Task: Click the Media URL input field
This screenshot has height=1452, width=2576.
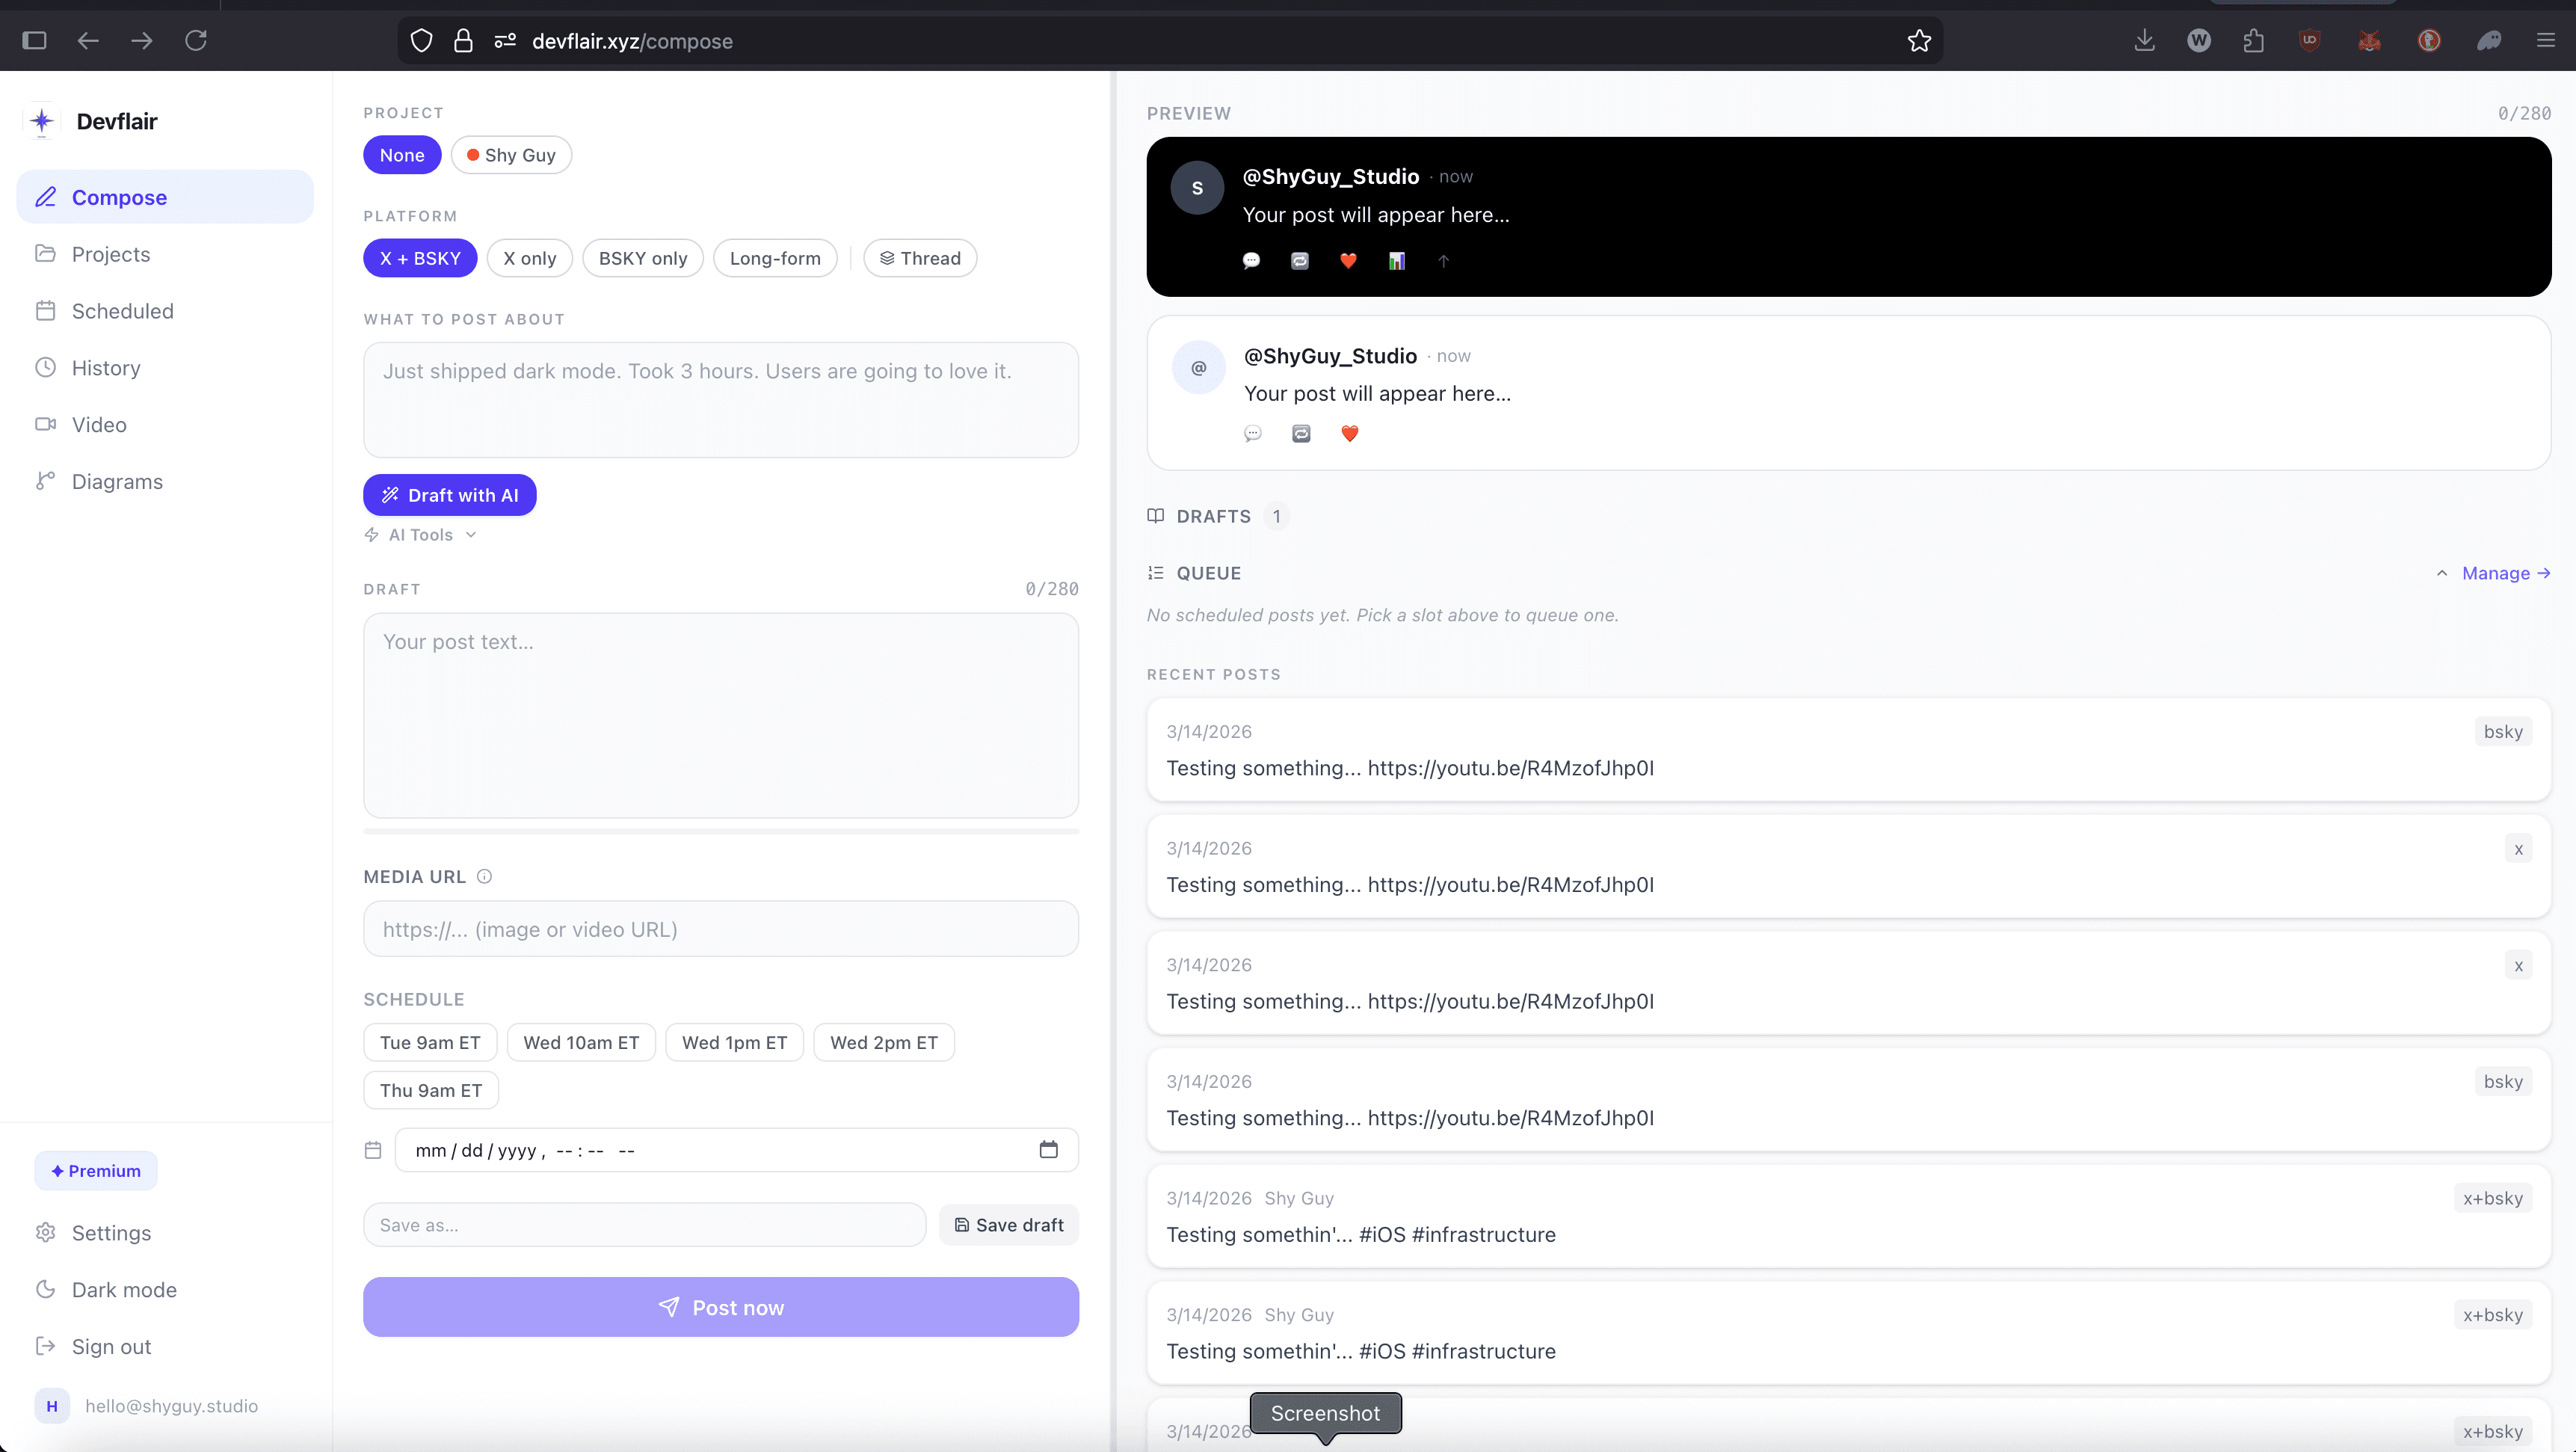Action: (x=720, y=928)
